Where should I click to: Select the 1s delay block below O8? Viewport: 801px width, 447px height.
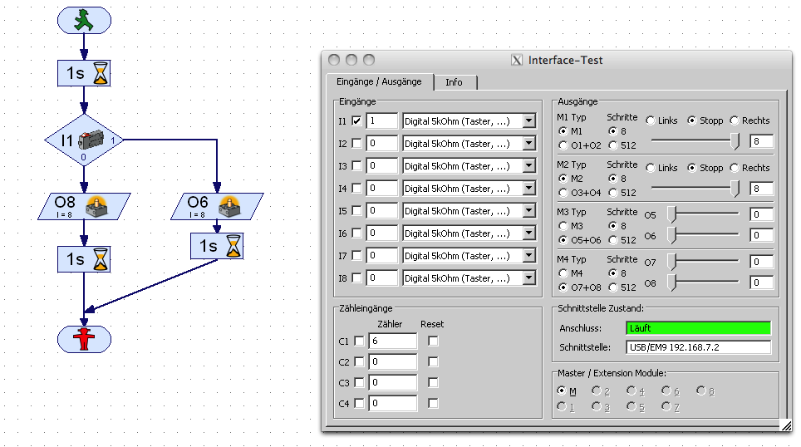[x=84, y=259]
